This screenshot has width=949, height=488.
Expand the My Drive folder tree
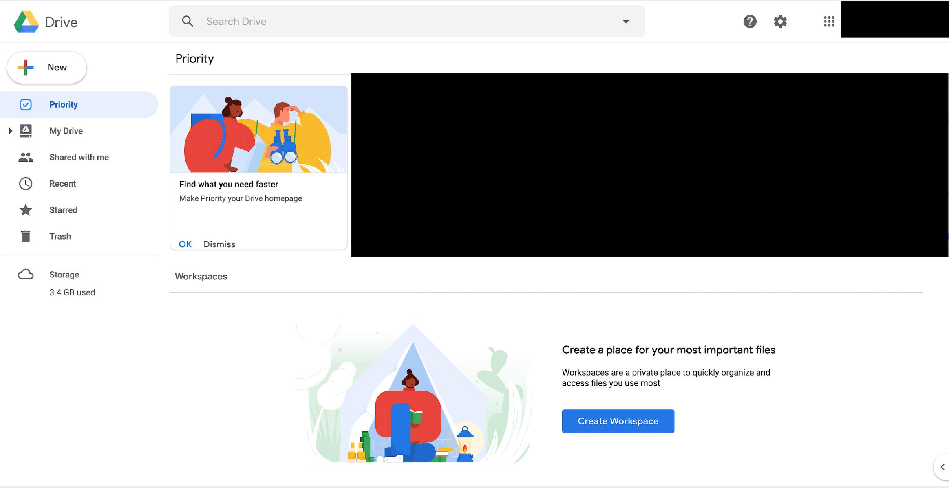(x=10, y=130)
